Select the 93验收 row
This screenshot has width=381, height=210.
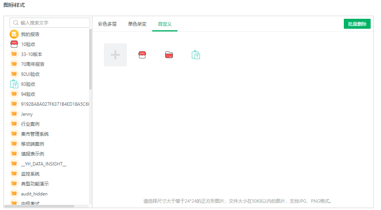pos(49,84)
